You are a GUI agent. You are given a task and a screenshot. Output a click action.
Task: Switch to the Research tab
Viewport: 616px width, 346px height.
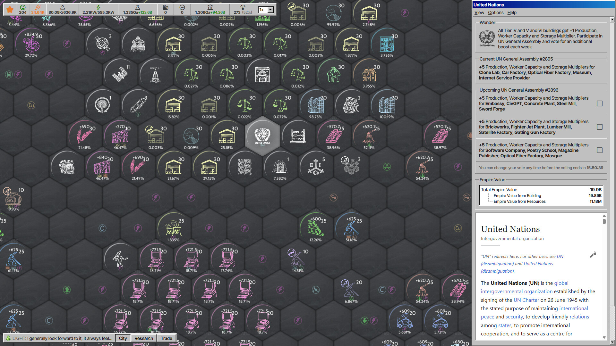(143, 338)
